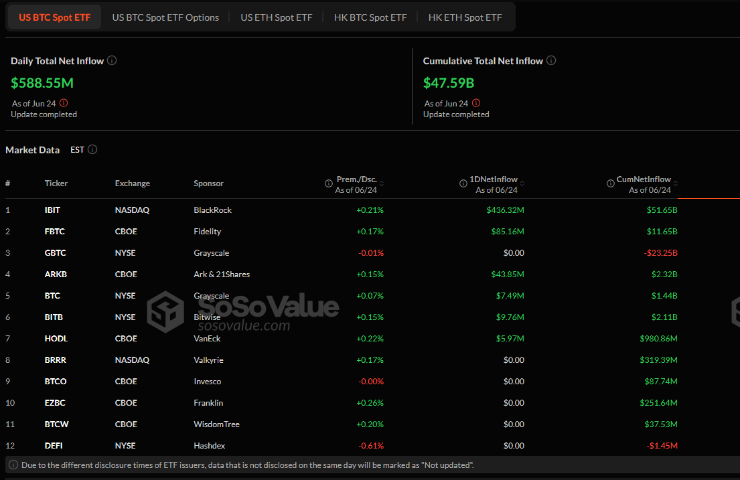Viewport: 740px width, 480px height.
Task: Switch to US BTC Spot ETF Options tab
Action: click(x=165, y=17)
